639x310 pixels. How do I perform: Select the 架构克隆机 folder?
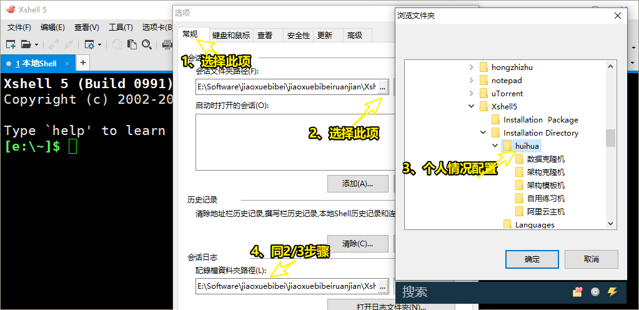tap(546, 172)
